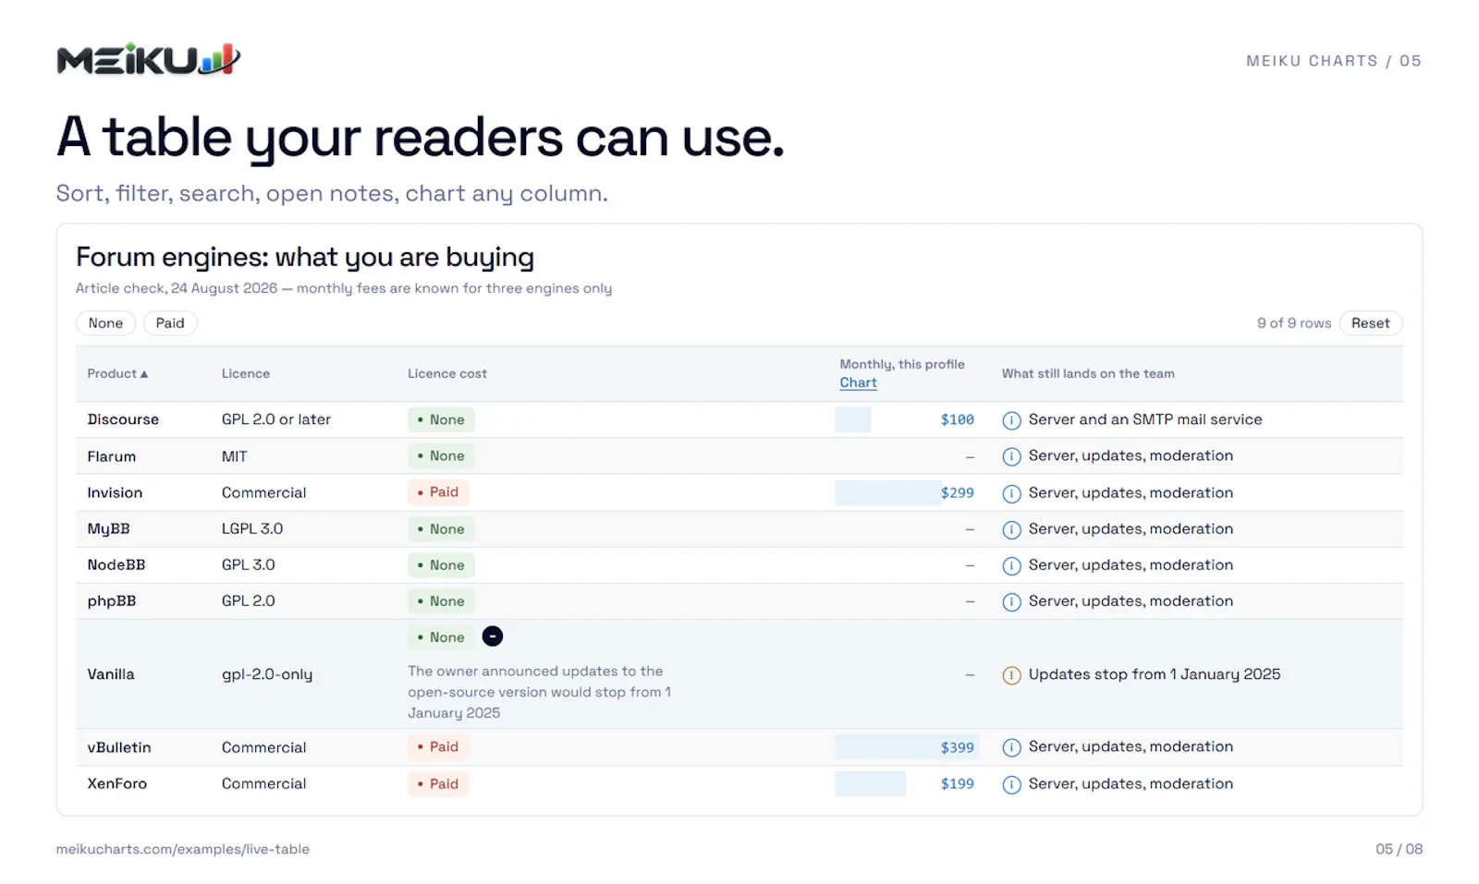Screen dimensions: 1479x884
Task: Collapse the Vanilla licence note
Action: (493, 636)
